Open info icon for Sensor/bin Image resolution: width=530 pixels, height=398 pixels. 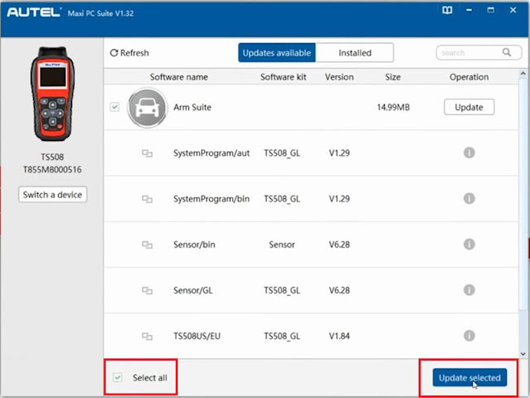click(x=469, y=244)
